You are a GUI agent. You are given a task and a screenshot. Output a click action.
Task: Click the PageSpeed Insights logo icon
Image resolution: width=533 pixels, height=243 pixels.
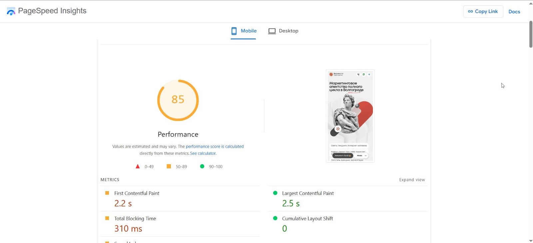pos(11,11)
